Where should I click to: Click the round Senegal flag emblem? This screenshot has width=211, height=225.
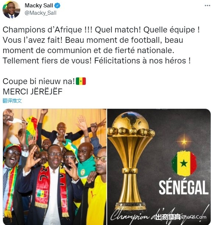pos(184,163)
